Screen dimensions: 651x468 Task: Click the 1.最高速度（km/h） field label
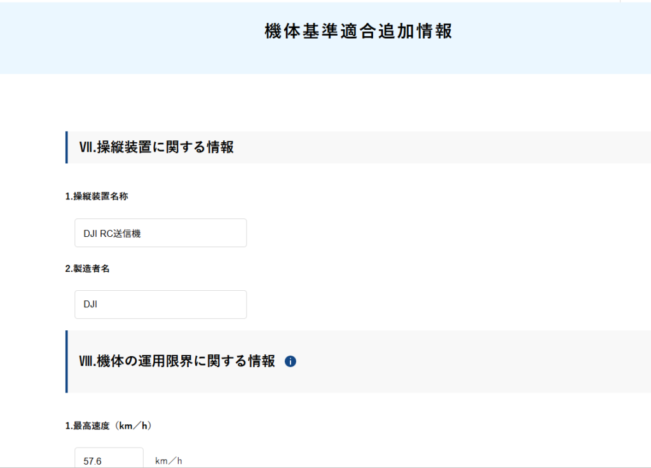(108, 426)
